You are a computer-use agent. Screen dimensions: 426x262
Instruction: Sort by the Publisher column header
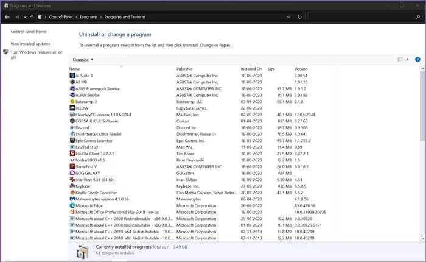[184, 69]
